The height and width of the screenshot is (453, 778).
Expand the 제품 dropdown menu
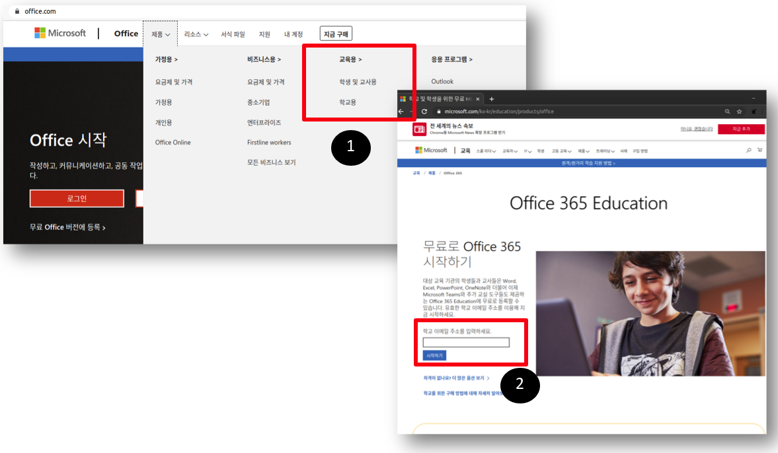(x=161, y=34)
